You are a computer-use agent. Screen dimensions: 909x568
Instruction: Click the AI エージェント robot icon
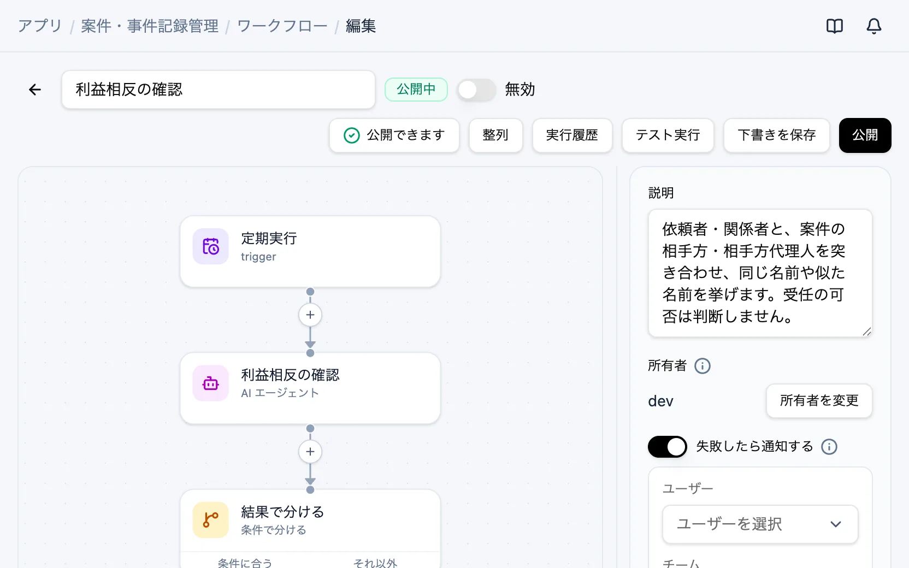211,383
